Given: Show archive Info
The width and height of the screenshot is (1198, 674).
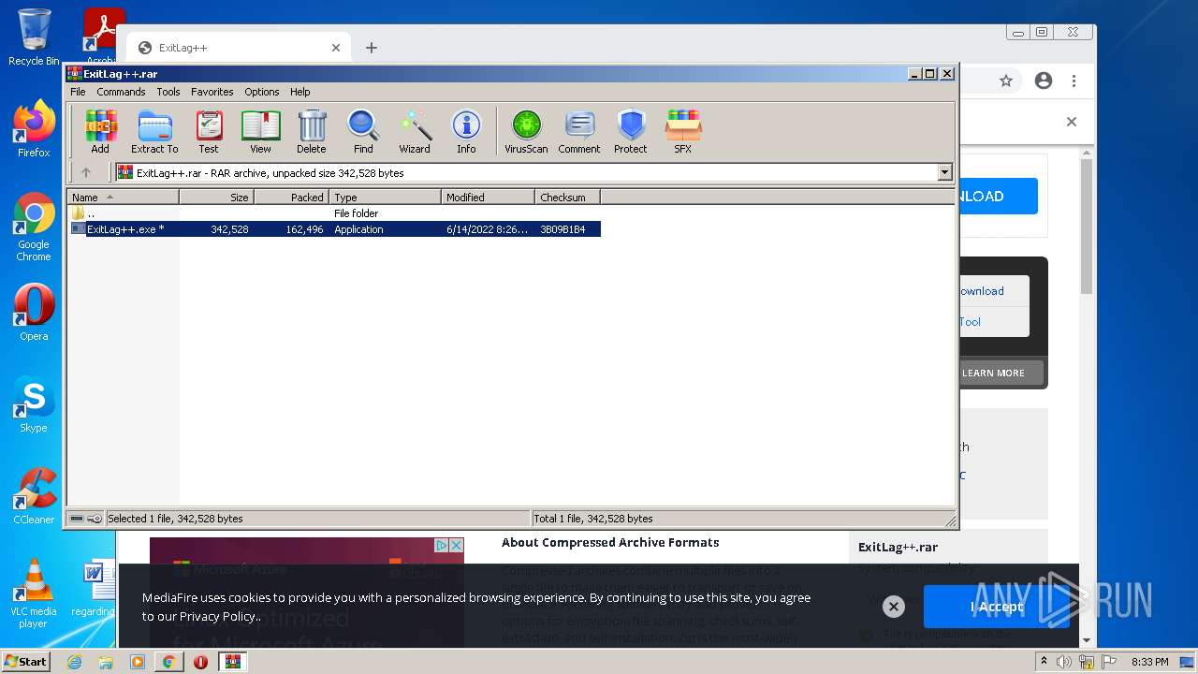Looking at the screenshot, I should 466,132.
